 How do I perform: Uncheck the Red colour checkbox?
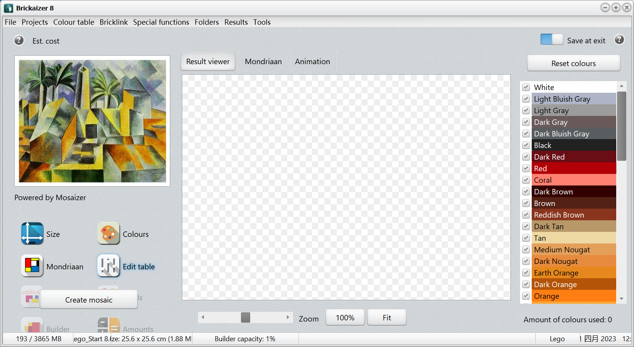pyautogui.click(x=526, y=168)
